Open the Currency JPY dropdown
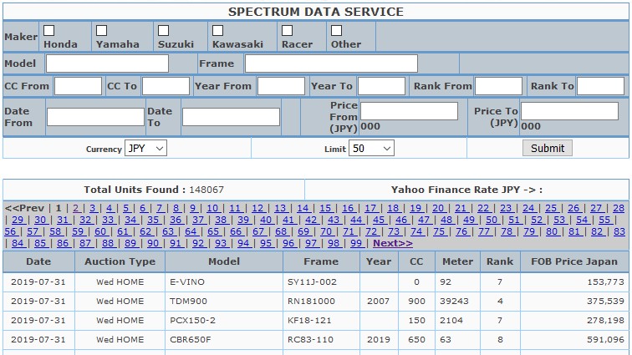 click(146, 148)
